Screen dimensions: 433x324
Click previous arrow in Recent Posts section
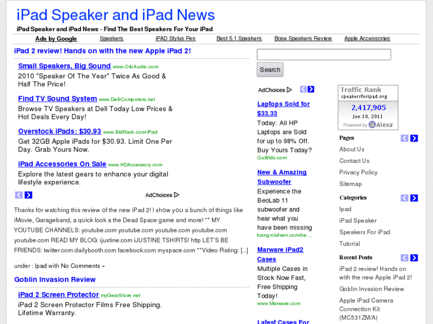pos(404,258)
